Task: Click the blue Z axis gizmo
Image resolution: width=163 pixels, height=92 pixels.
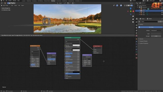Action: pos(131,8)
